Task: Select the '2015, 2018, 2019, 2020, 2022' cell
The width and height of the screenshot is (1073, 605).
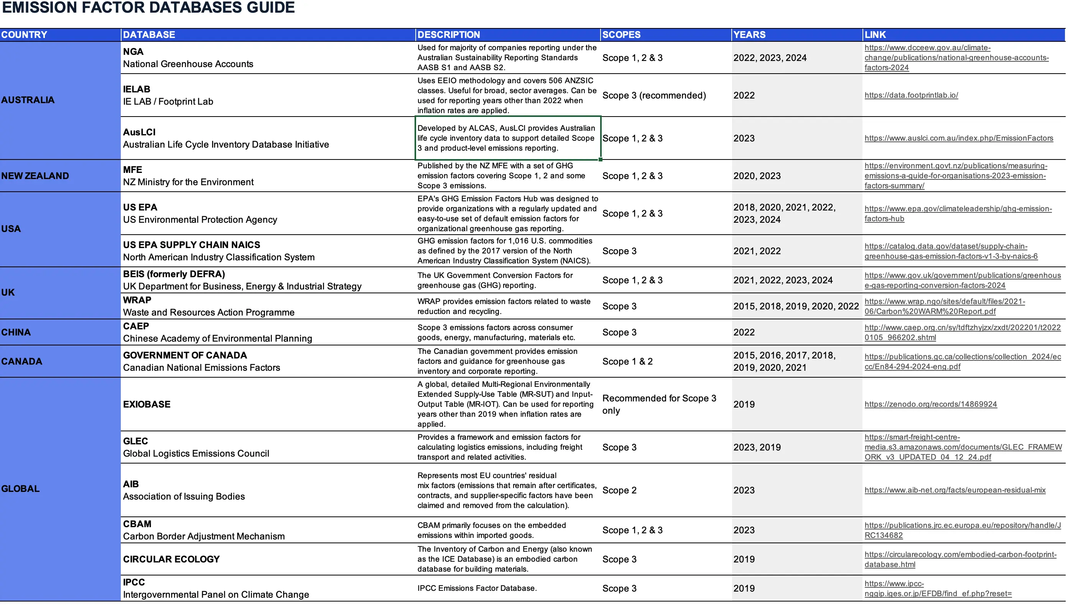Action: pos(797,306)
